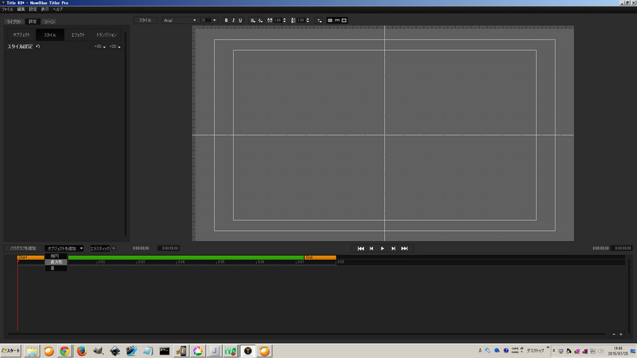This screenshot has height=358, width=637.
Task: Open the Windows スタート button
Action: tap(11, 351)
